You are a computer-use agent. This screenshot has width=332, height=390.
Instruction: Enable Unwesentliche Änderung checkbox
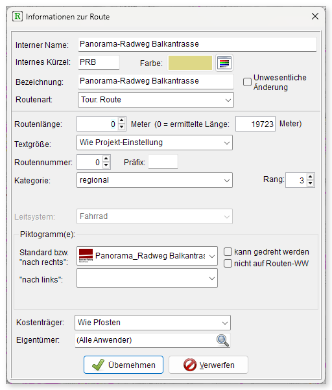coord(247,82)
